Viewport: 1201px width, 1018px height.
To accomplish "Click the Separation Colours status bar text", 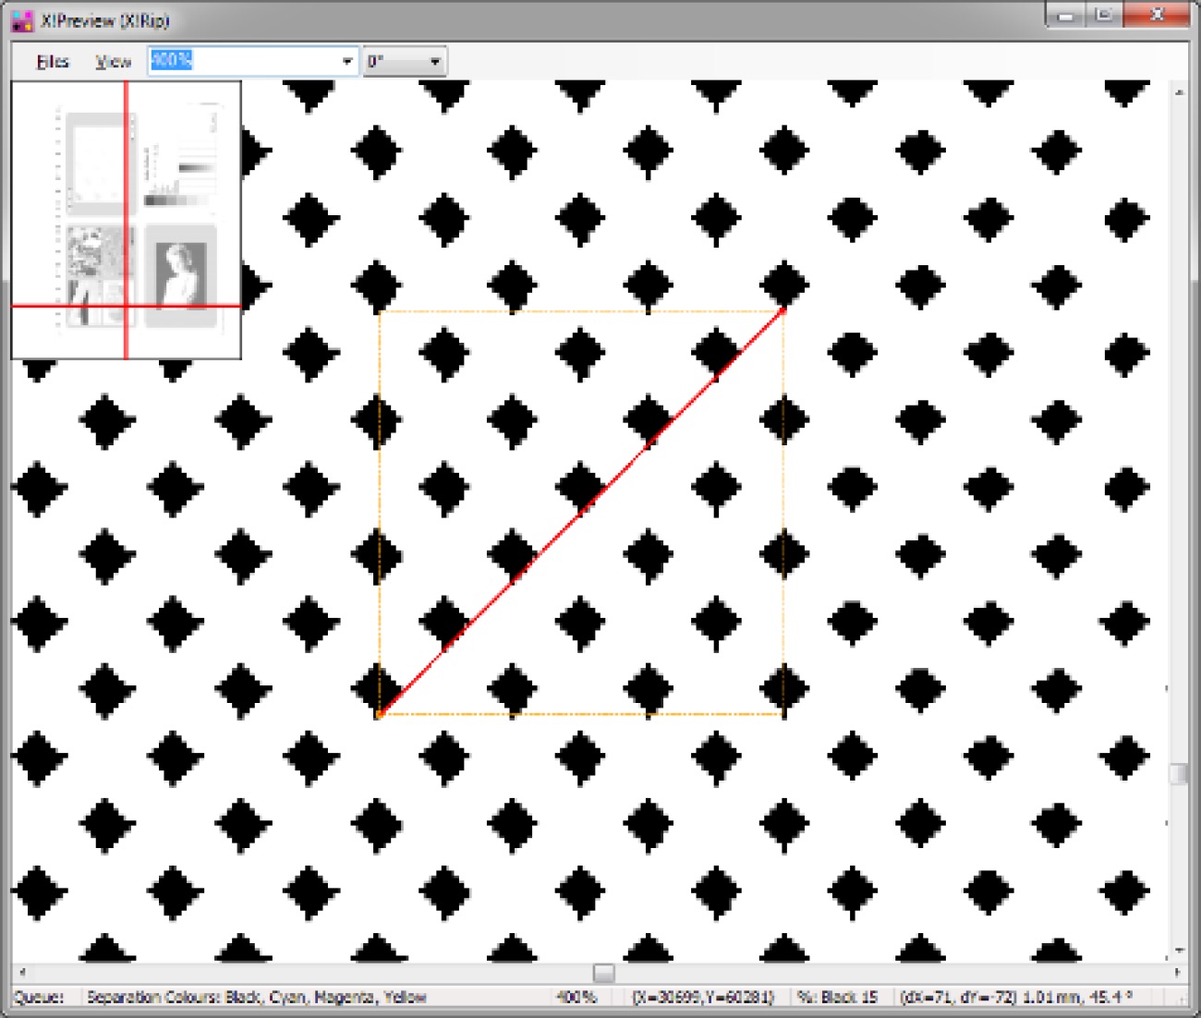I will [x=257, y=998].
